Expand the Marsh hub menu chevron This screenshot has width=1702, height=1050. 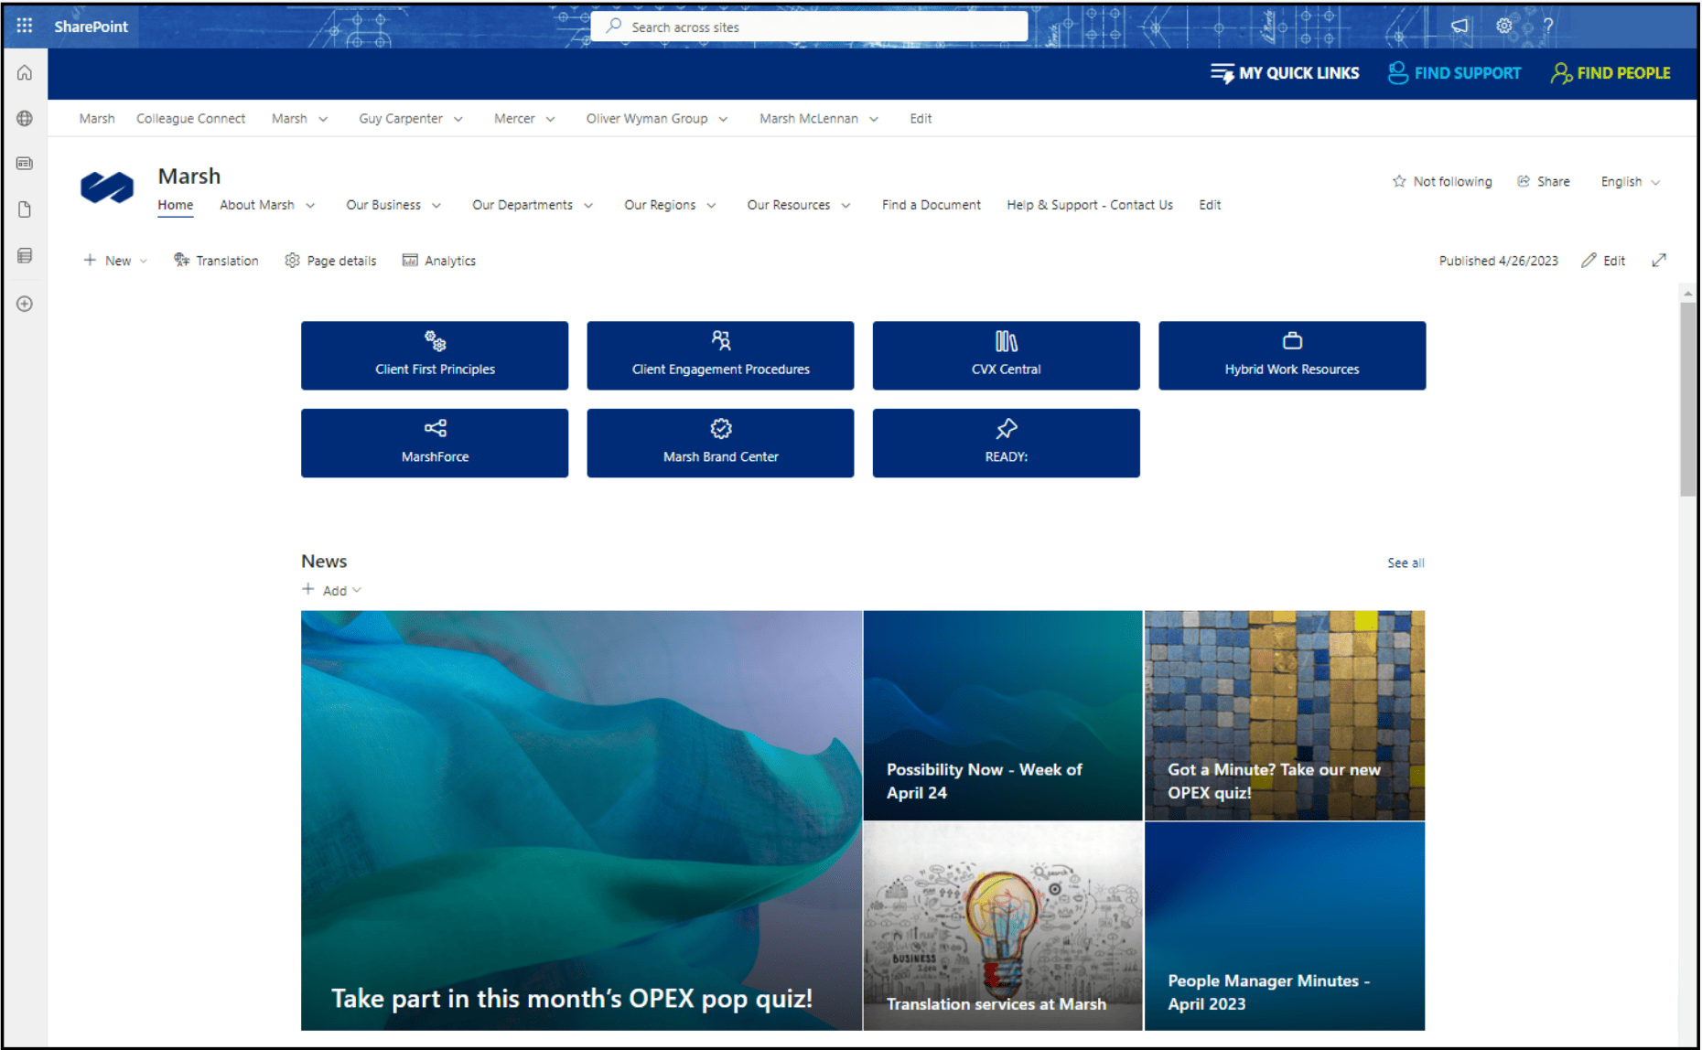pyautogui.click(x=323, y=119)
